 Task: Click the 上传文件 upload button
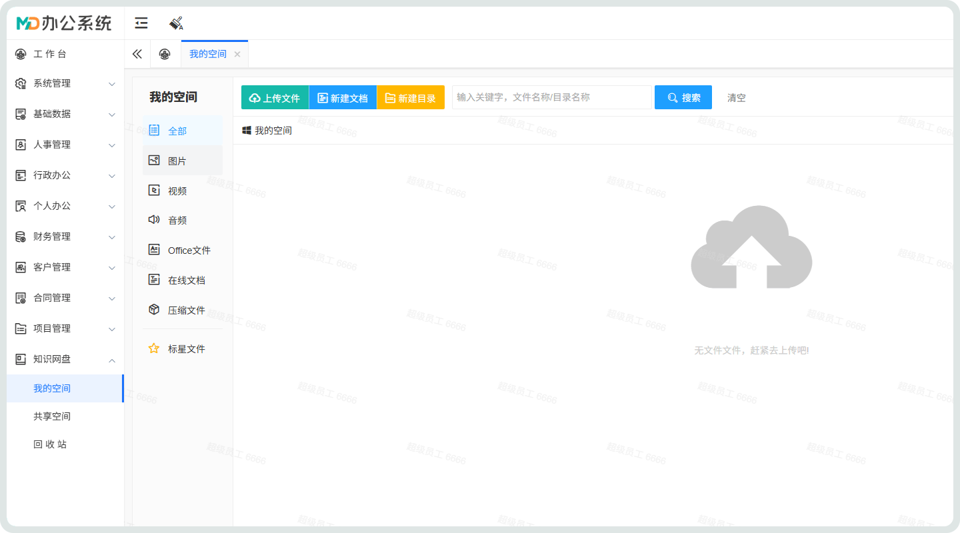pyautogui.click(x=275, y=97)
